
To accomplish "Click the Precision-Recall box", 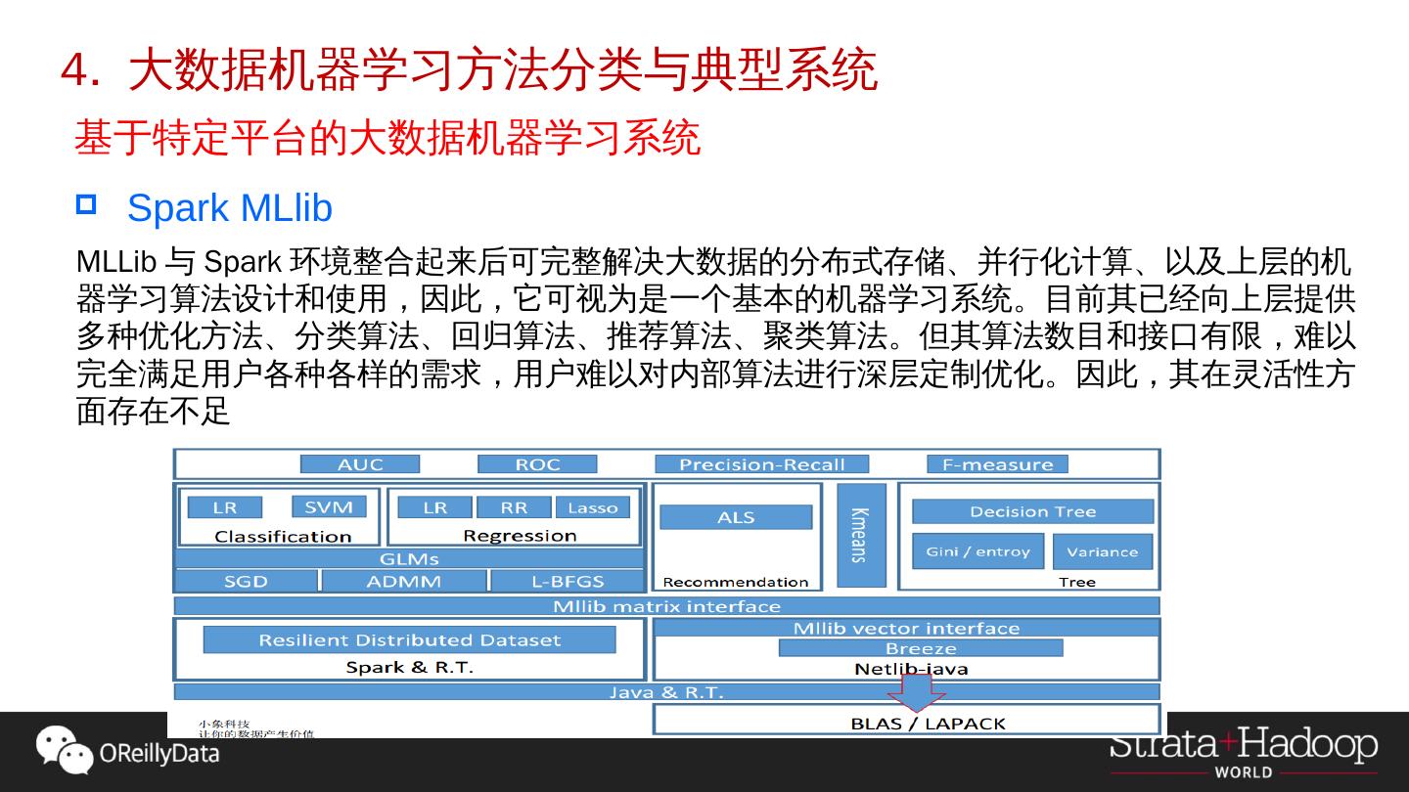I will pyautogui.click(x=762, y=463).
